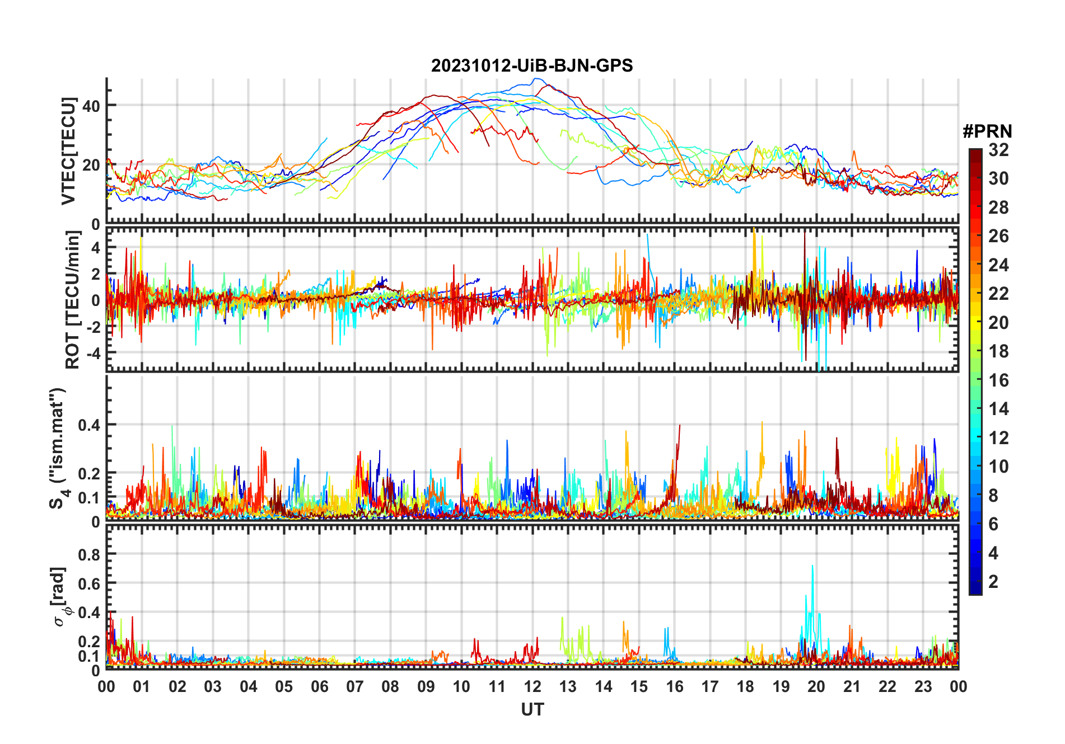The width and height of the screenshot is (1065, 744).
Task: Click the "40" tick on the VTEC axis
Action: click(92, 106)
